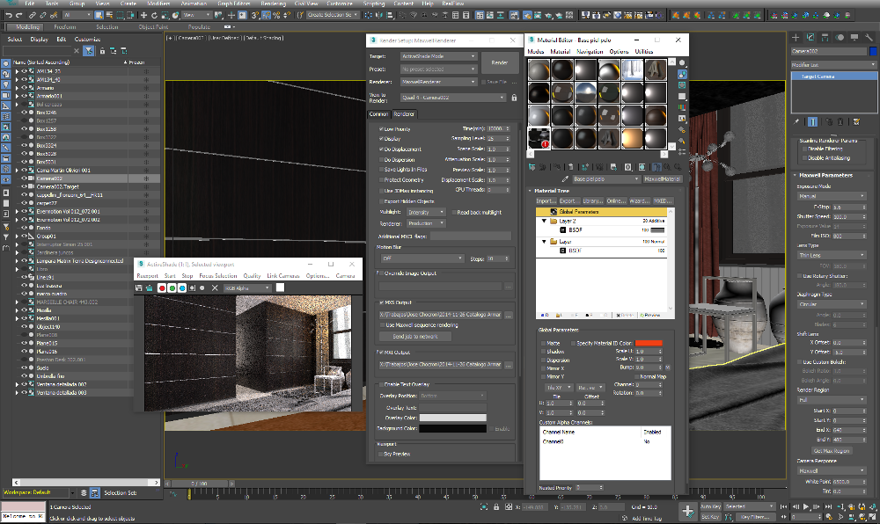
Task: Toggle the Matte checkbox in Global Parameters
Action: pos(542,343)
